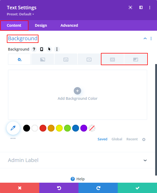The height and width of the screenshot is (193, 157).
Task: Open the responsive phone icon for Background
Action: (42, 49)
